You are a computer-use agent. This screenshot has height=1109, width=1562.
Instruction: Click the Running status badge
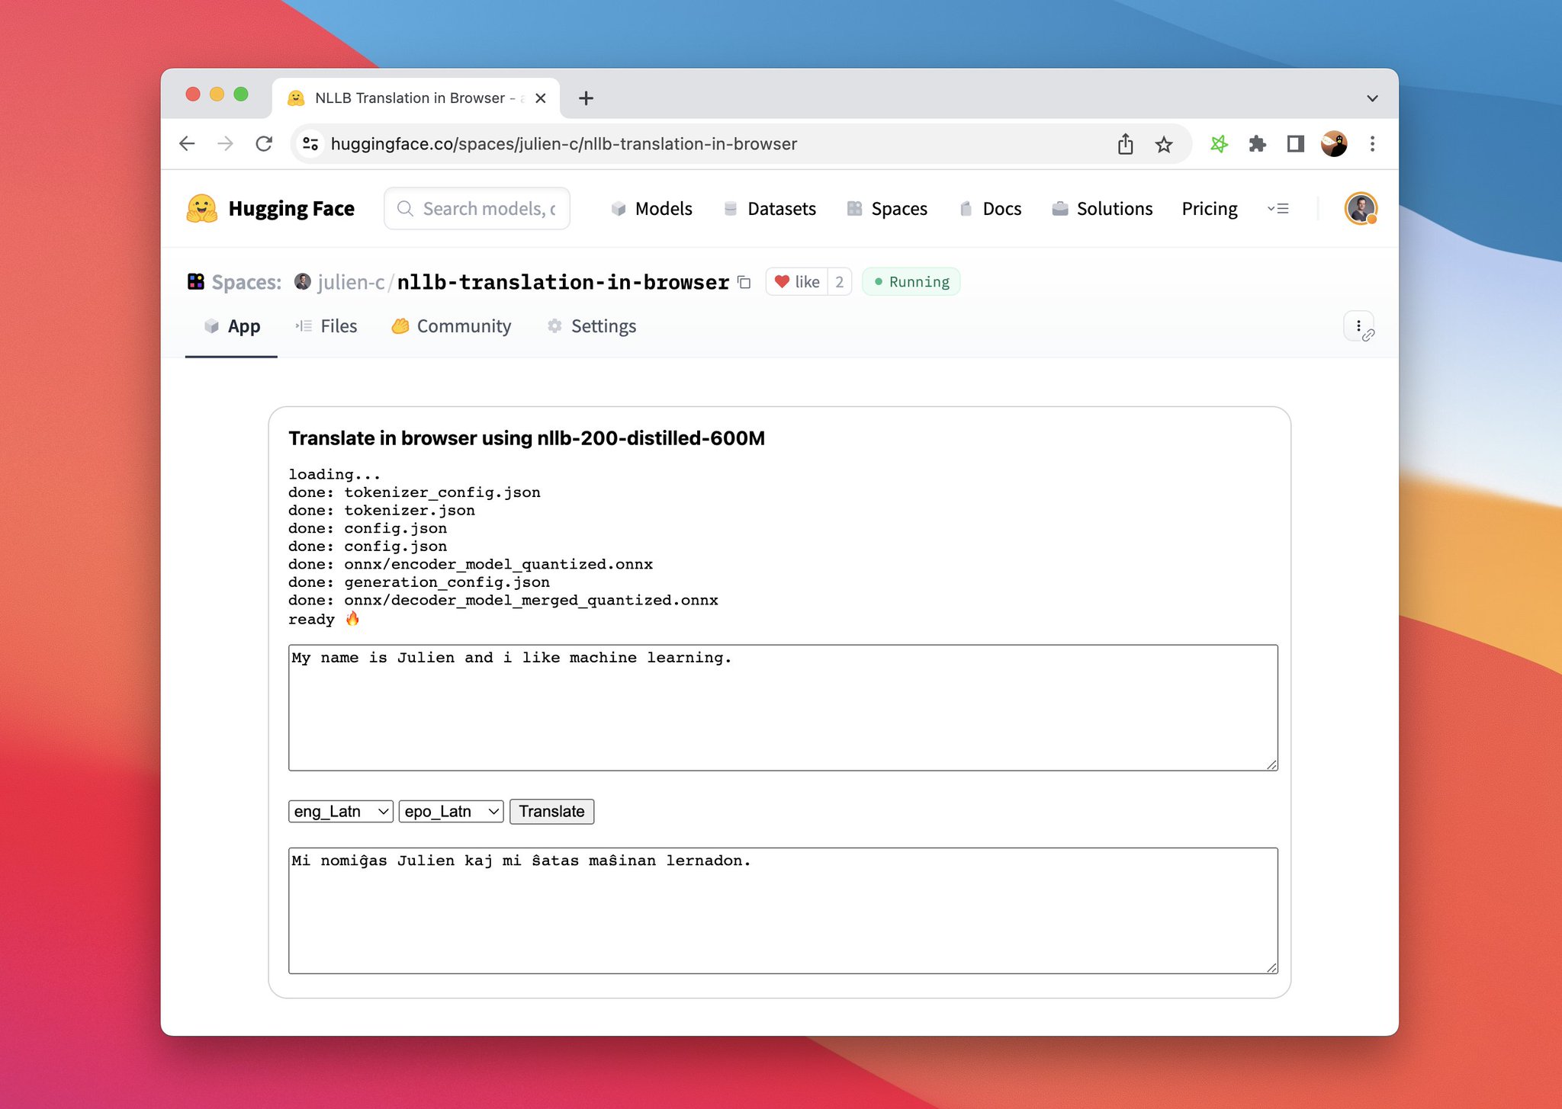911,282
